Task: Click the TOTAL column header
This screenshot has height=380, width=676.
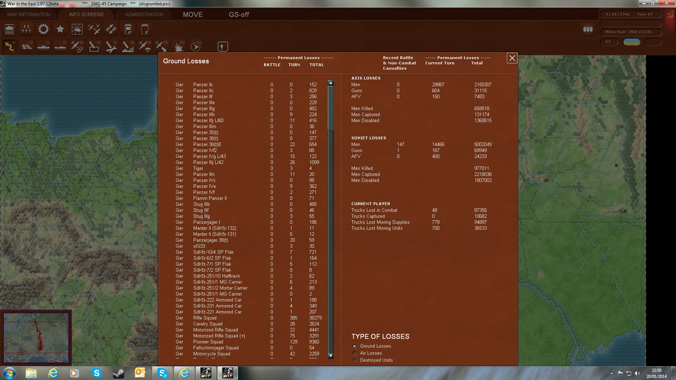Action: point(317,65)
